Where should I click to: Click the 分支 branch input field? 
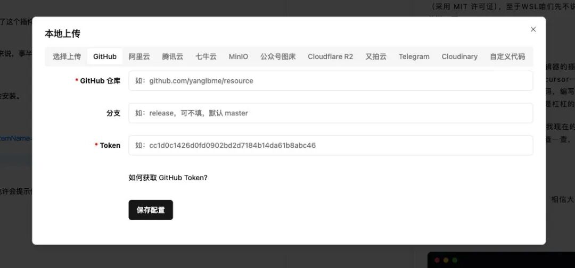click(x=331, y=113)
